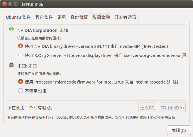Select Intel CPU microcode firmware option
The image size is (193, 137).
pyautogui.click(x=21, y=82)
